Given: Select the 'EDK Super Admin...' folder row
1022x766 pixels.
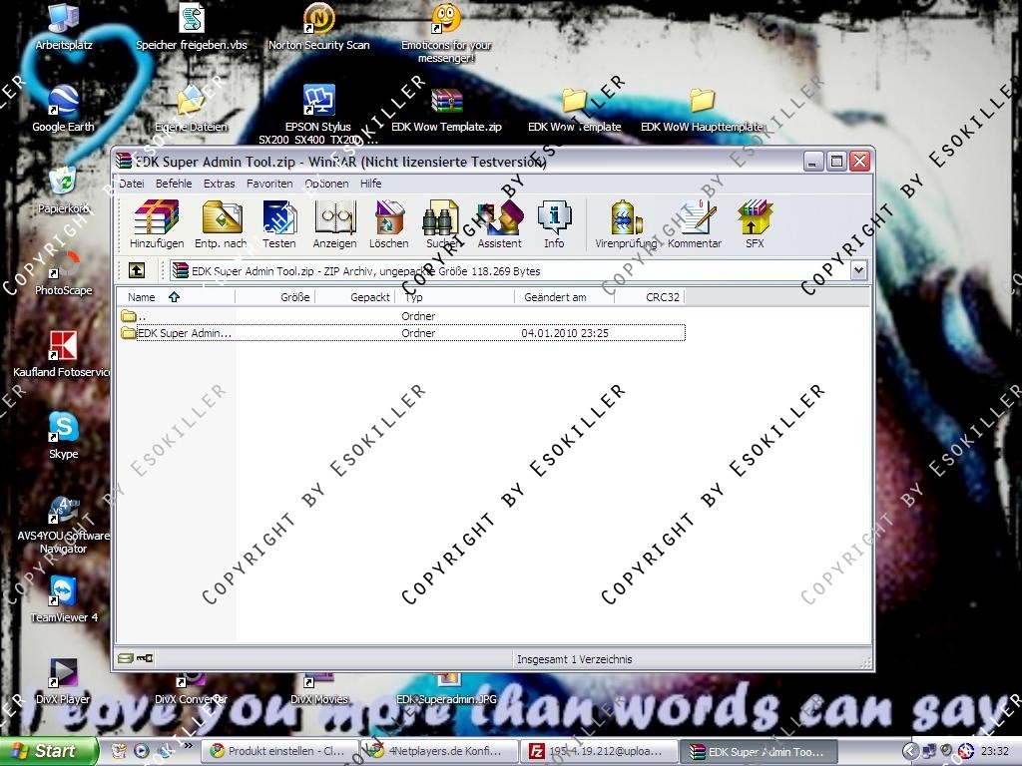Looking at the screenshot, I should (401, 333).
